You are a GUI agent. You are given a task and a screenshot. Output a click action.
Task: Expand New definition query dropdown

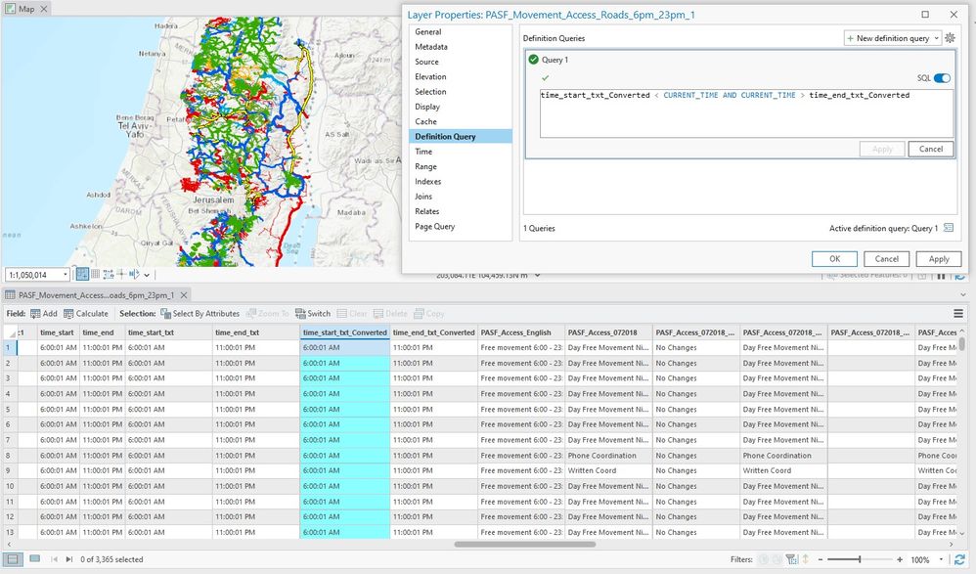pyautogui.click(x=937, y=38)
